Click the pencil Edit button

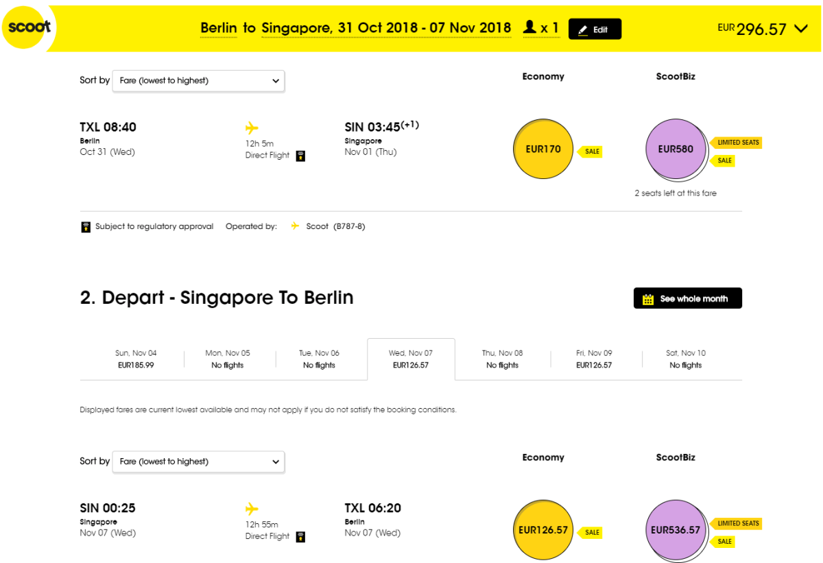[x=595, y=29]
